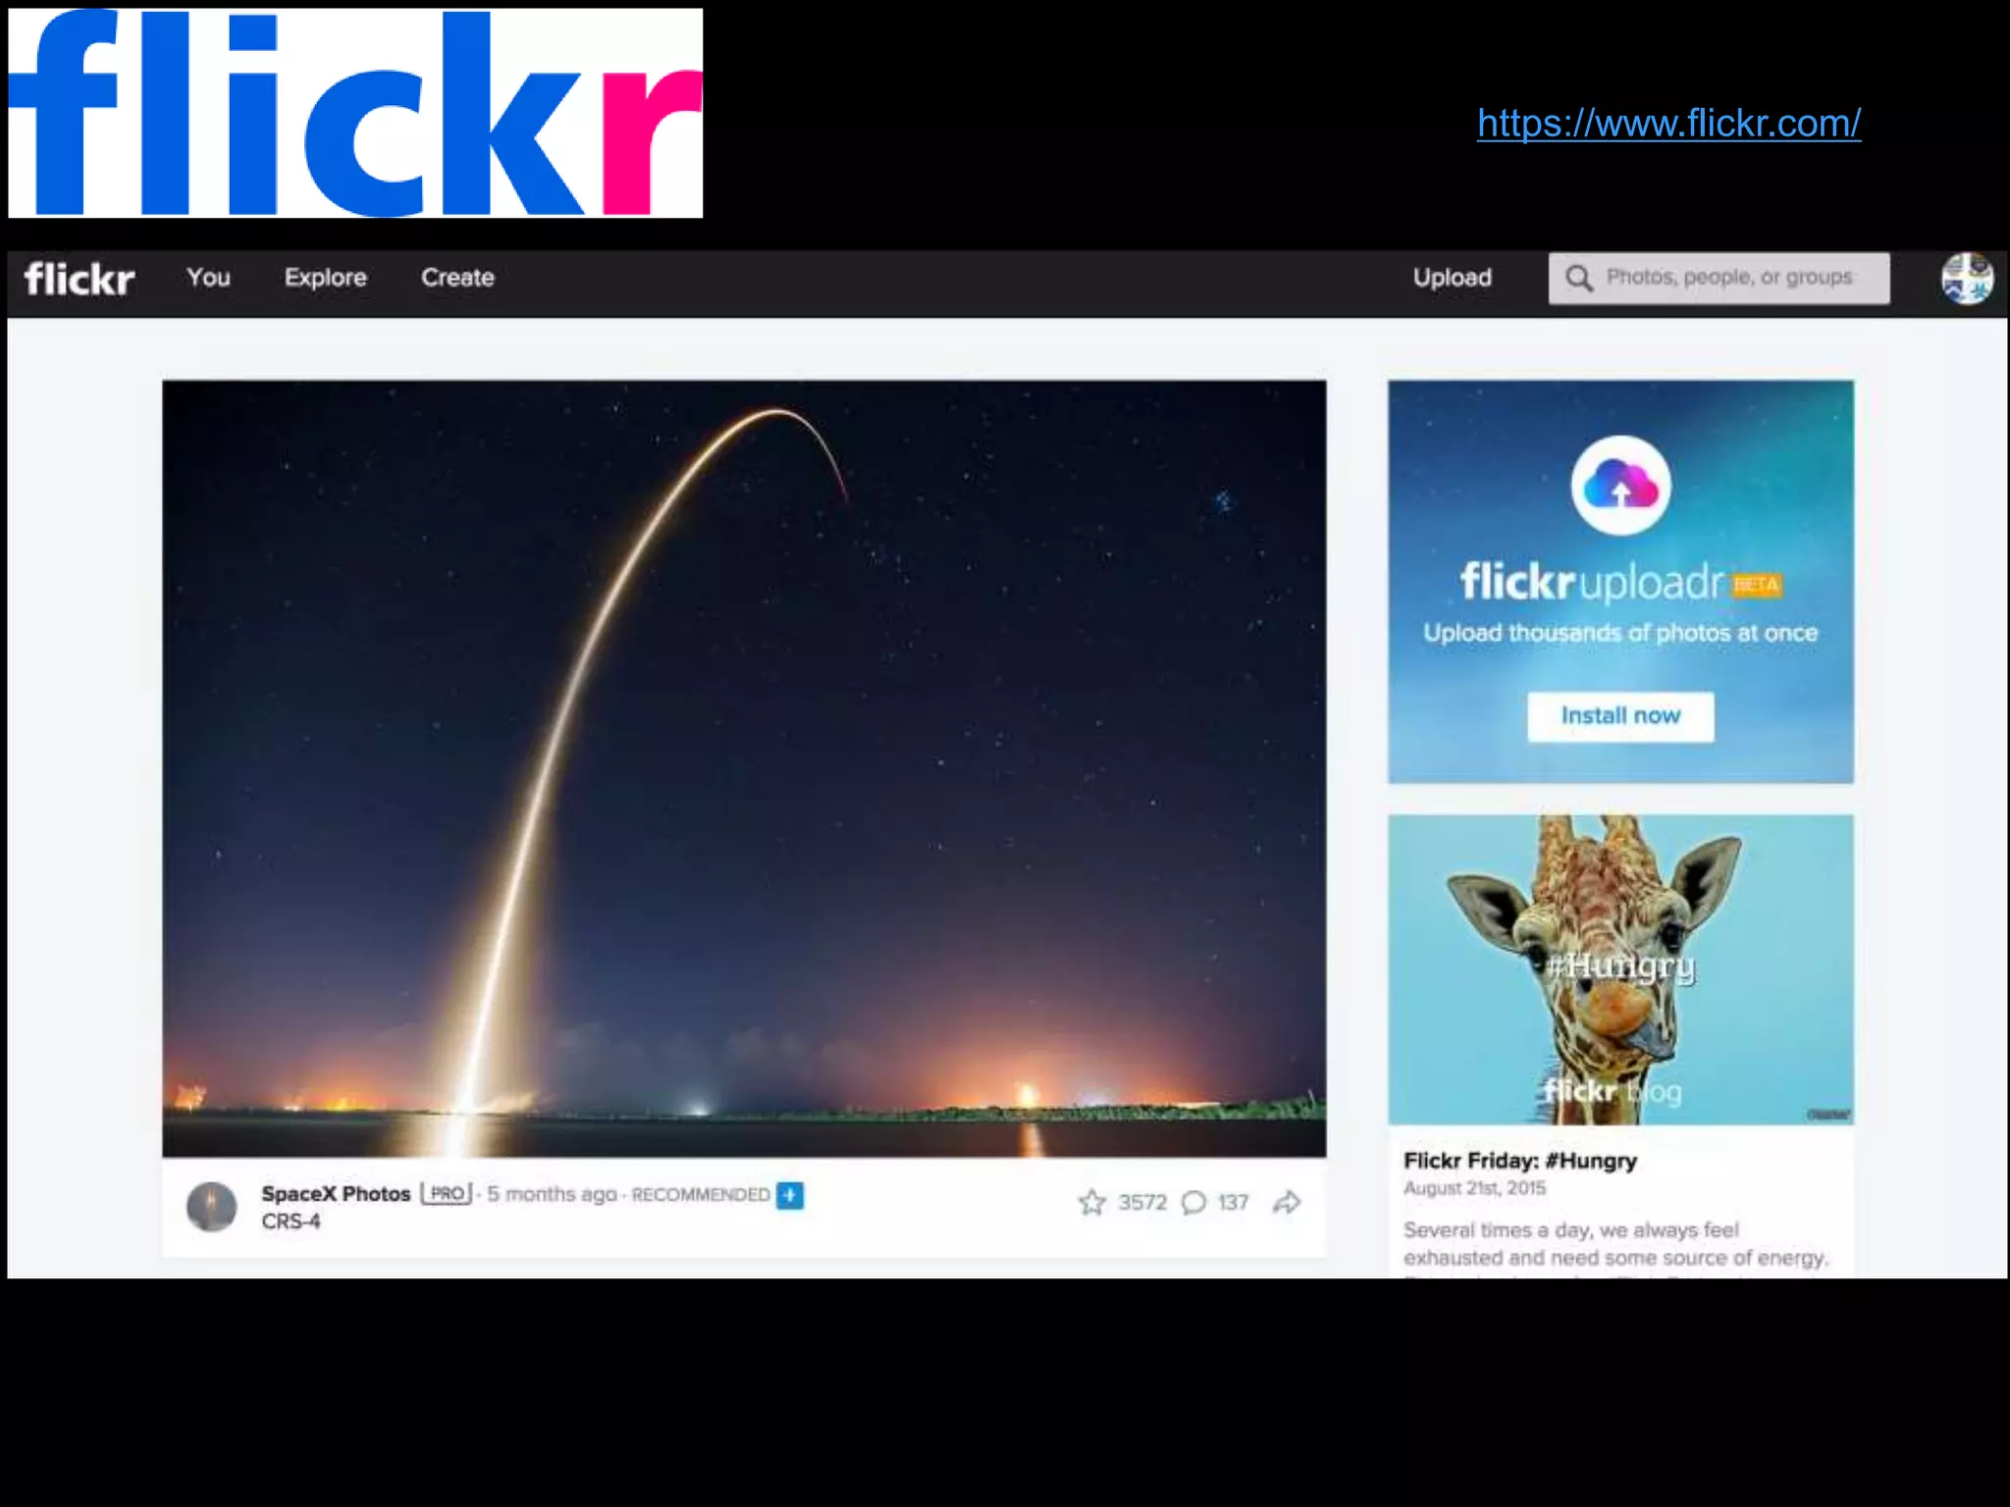Click SpaceX Photos avatar icon
Viewport: 2010px width, 1507px height.
point(211,1207)
